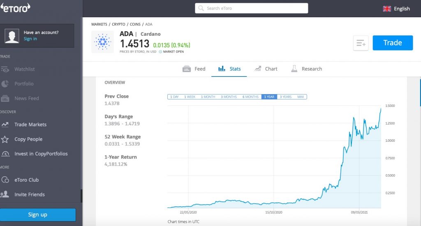The image size is (421, 226).
Task: Open the English language selector
Action: point(396,9)
